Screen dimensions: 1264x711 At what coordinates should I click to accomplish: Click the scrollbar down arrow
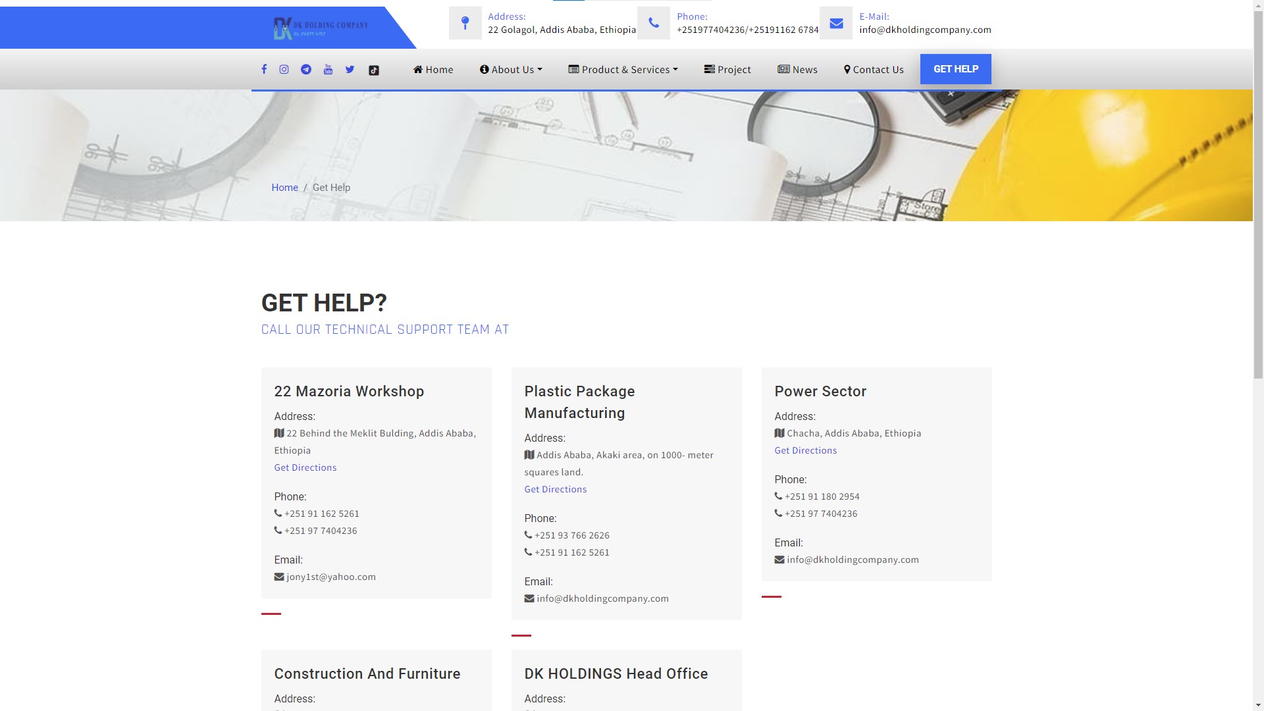[x=1258, y=705]
